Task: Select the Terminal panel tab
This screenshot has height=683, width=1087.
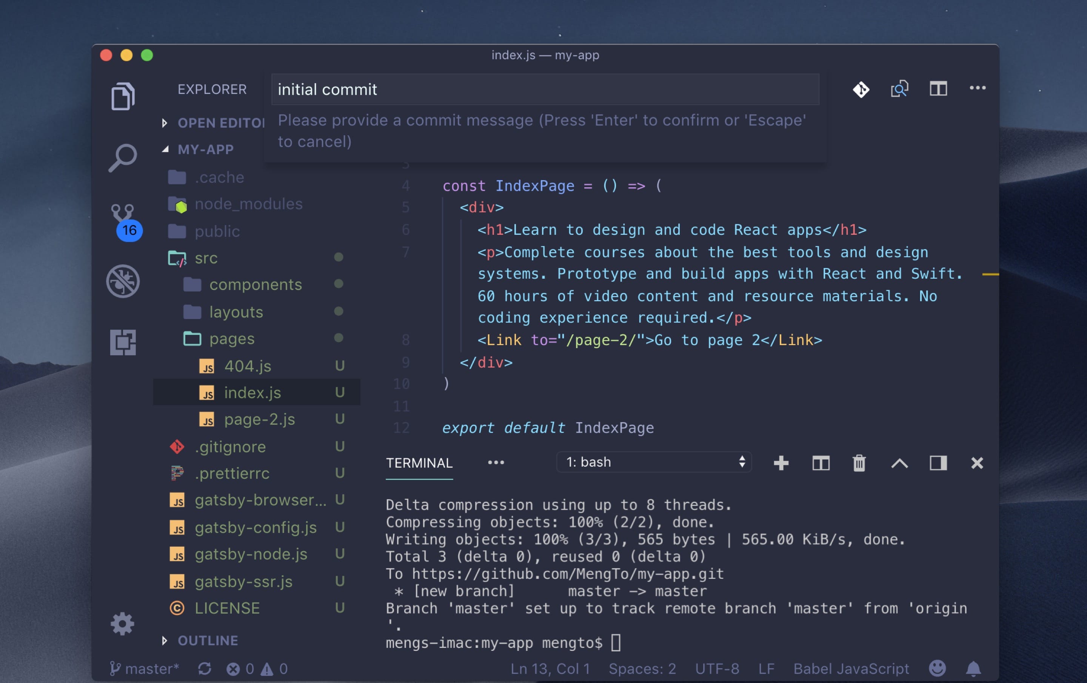Action: (419, 463)
